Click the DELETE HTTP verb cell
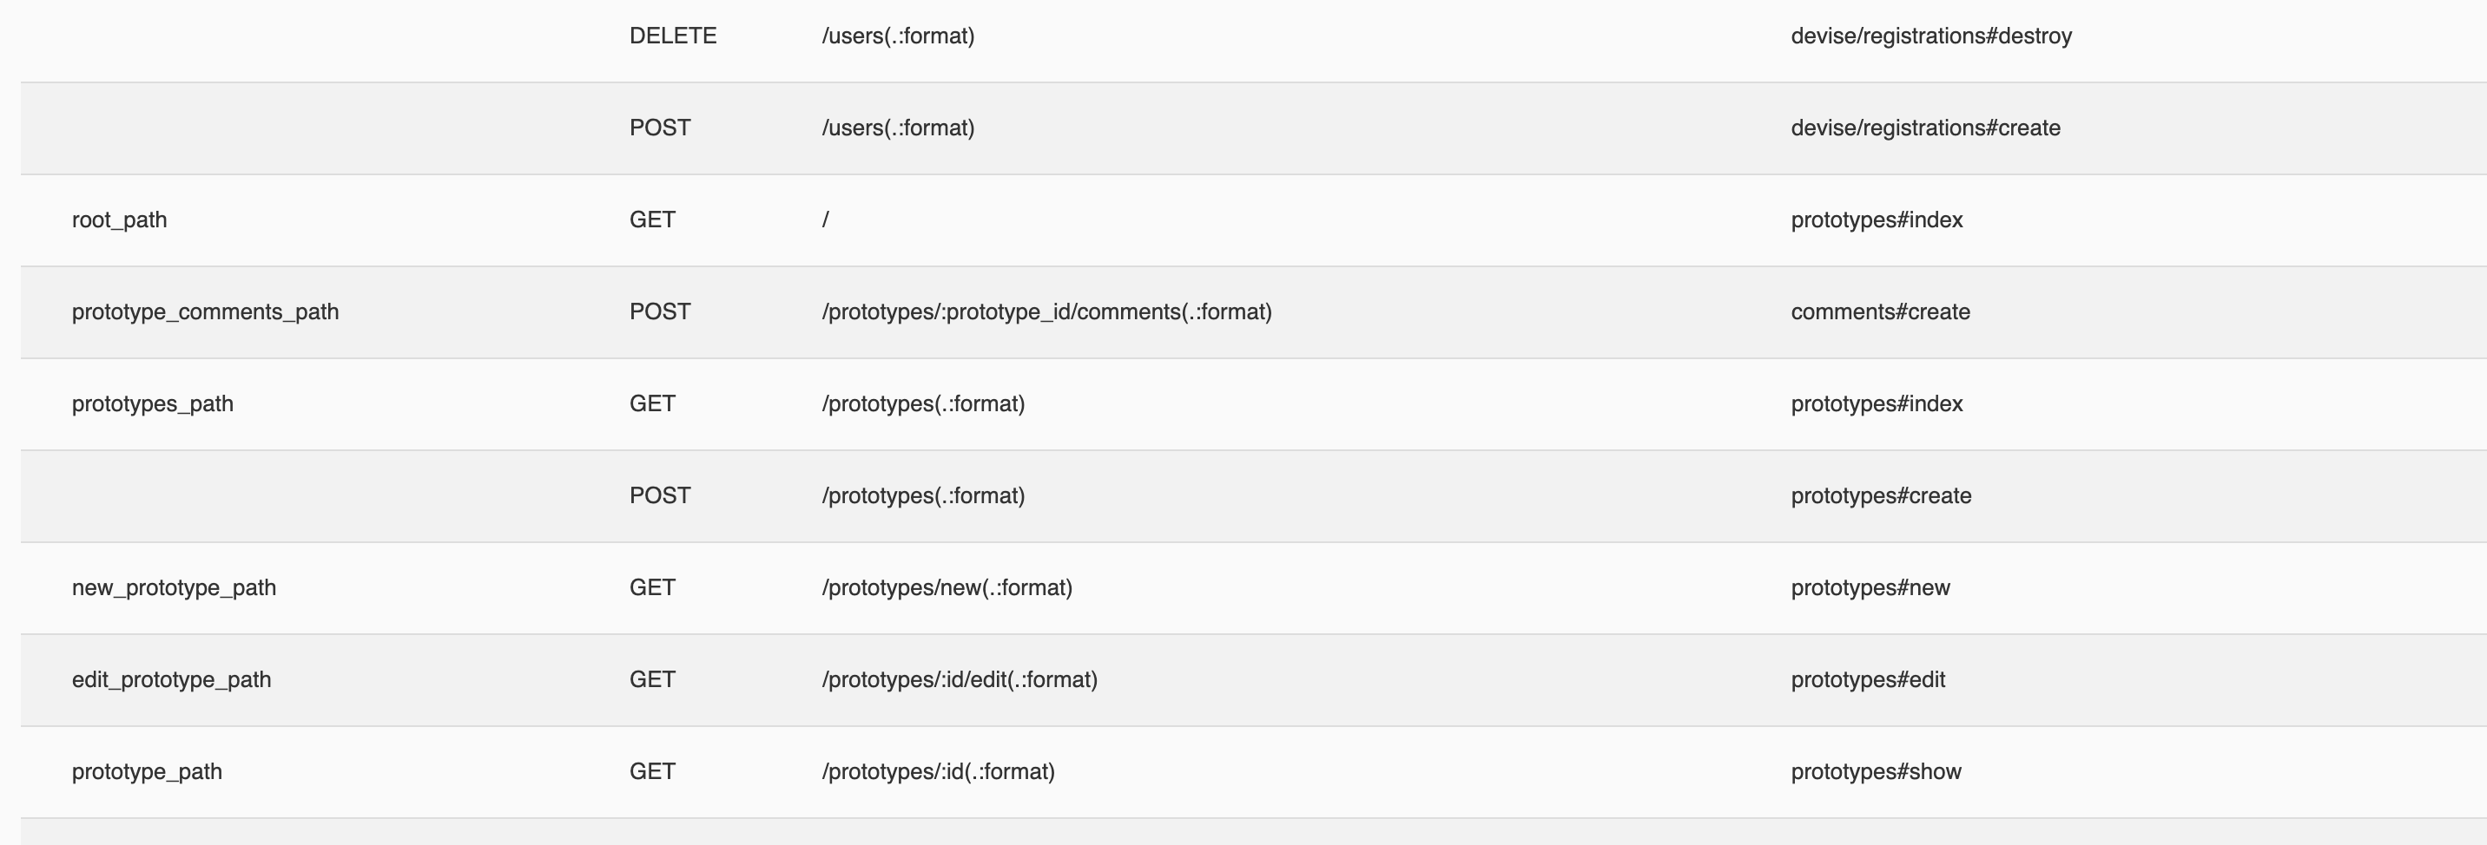The width and height of the screenshot is (2487, 845). (x=673, y=36)
